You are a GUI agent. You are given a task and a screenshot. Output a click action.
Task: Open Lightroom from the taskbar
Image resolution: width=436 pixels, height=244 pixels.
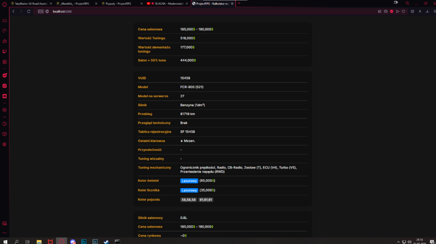(x=95, y=241)
